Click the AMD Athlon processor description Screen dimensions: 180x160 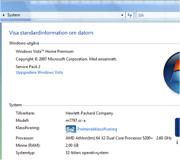pyautogui.click(x=118, y=138)
